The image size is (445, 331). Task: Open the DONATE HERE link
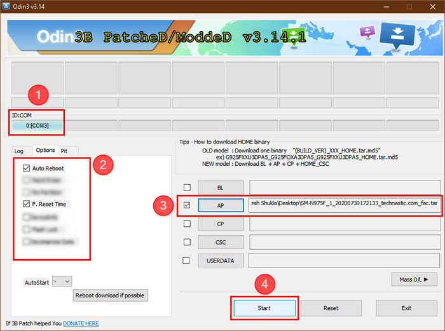click(x=81, y=323)
